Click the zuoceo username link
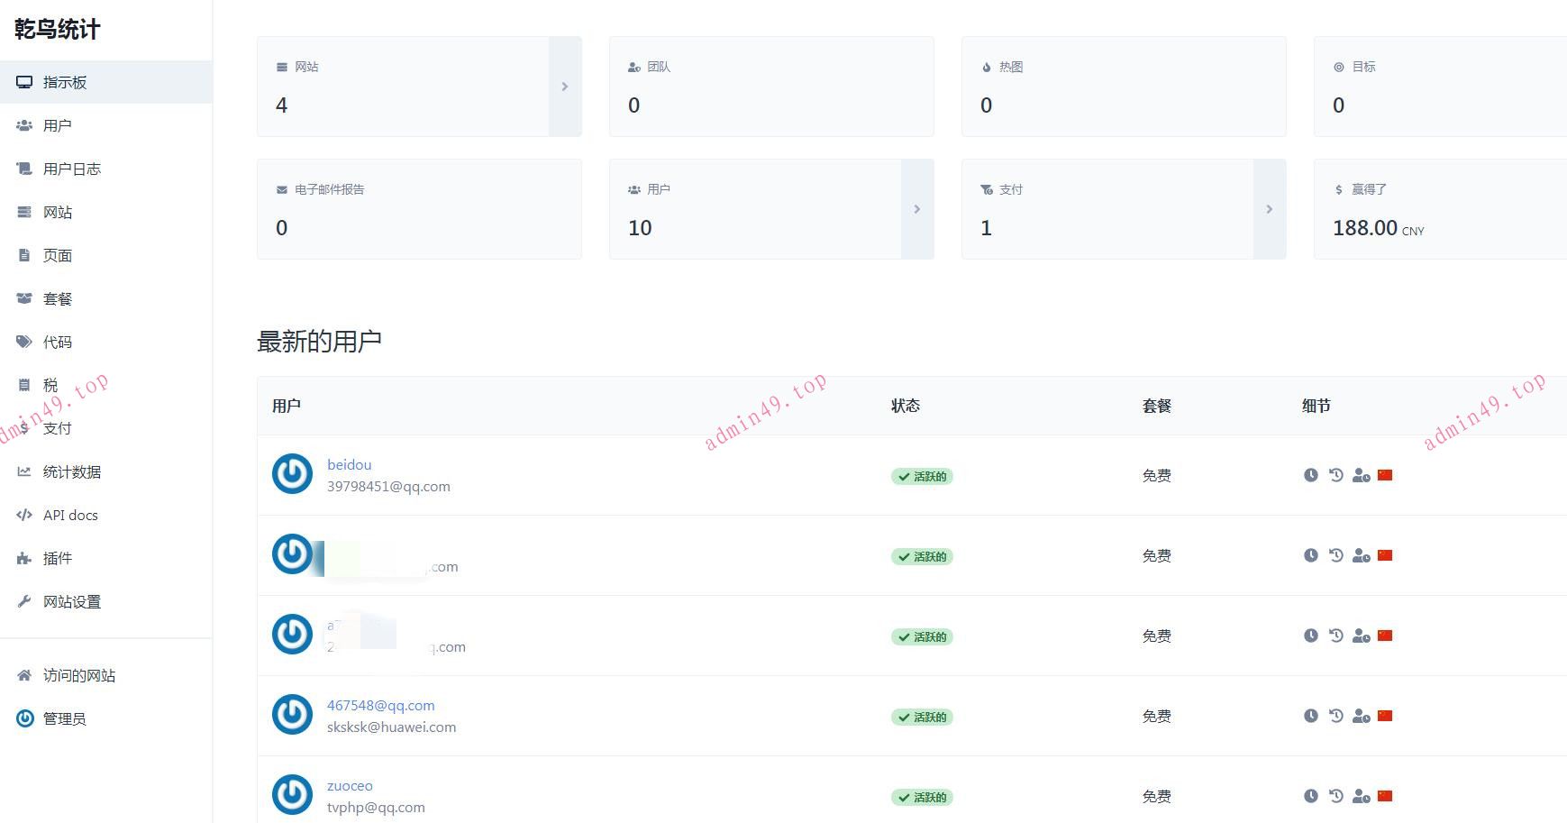Image resolution: width=1567 pixels, height=823 pixels. click(x=350, y=785)
